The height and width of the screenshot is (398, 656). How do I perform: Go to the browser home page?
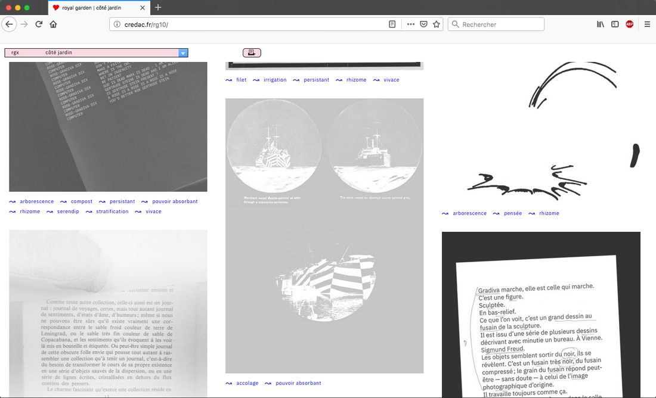[53, 24]
